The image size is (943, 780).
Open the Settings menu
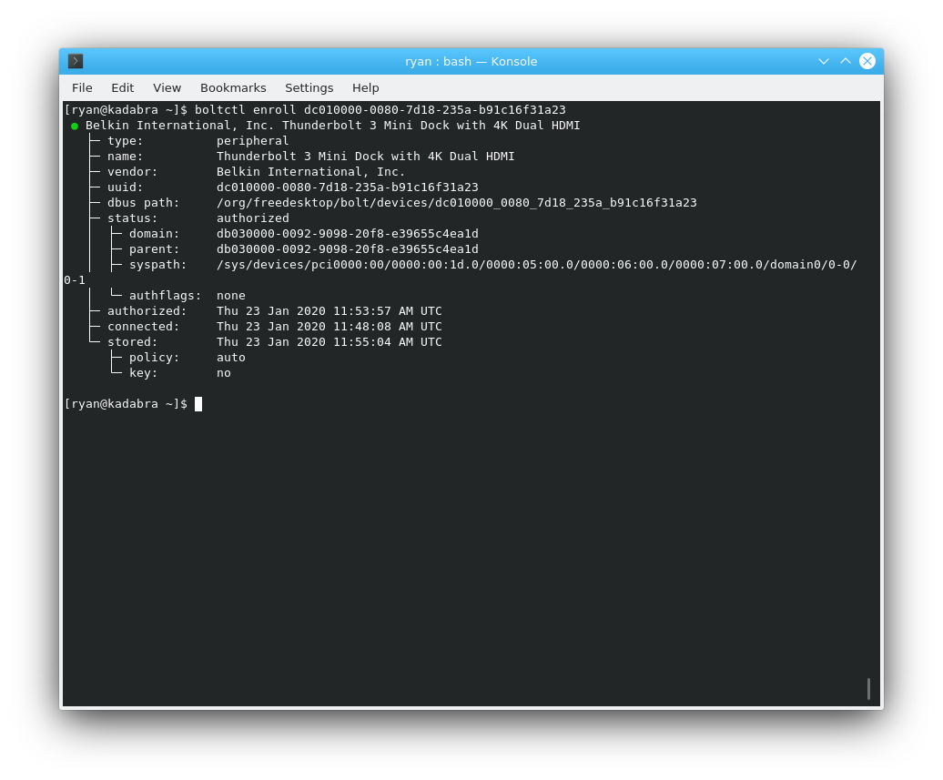click(x=309, y=87)
